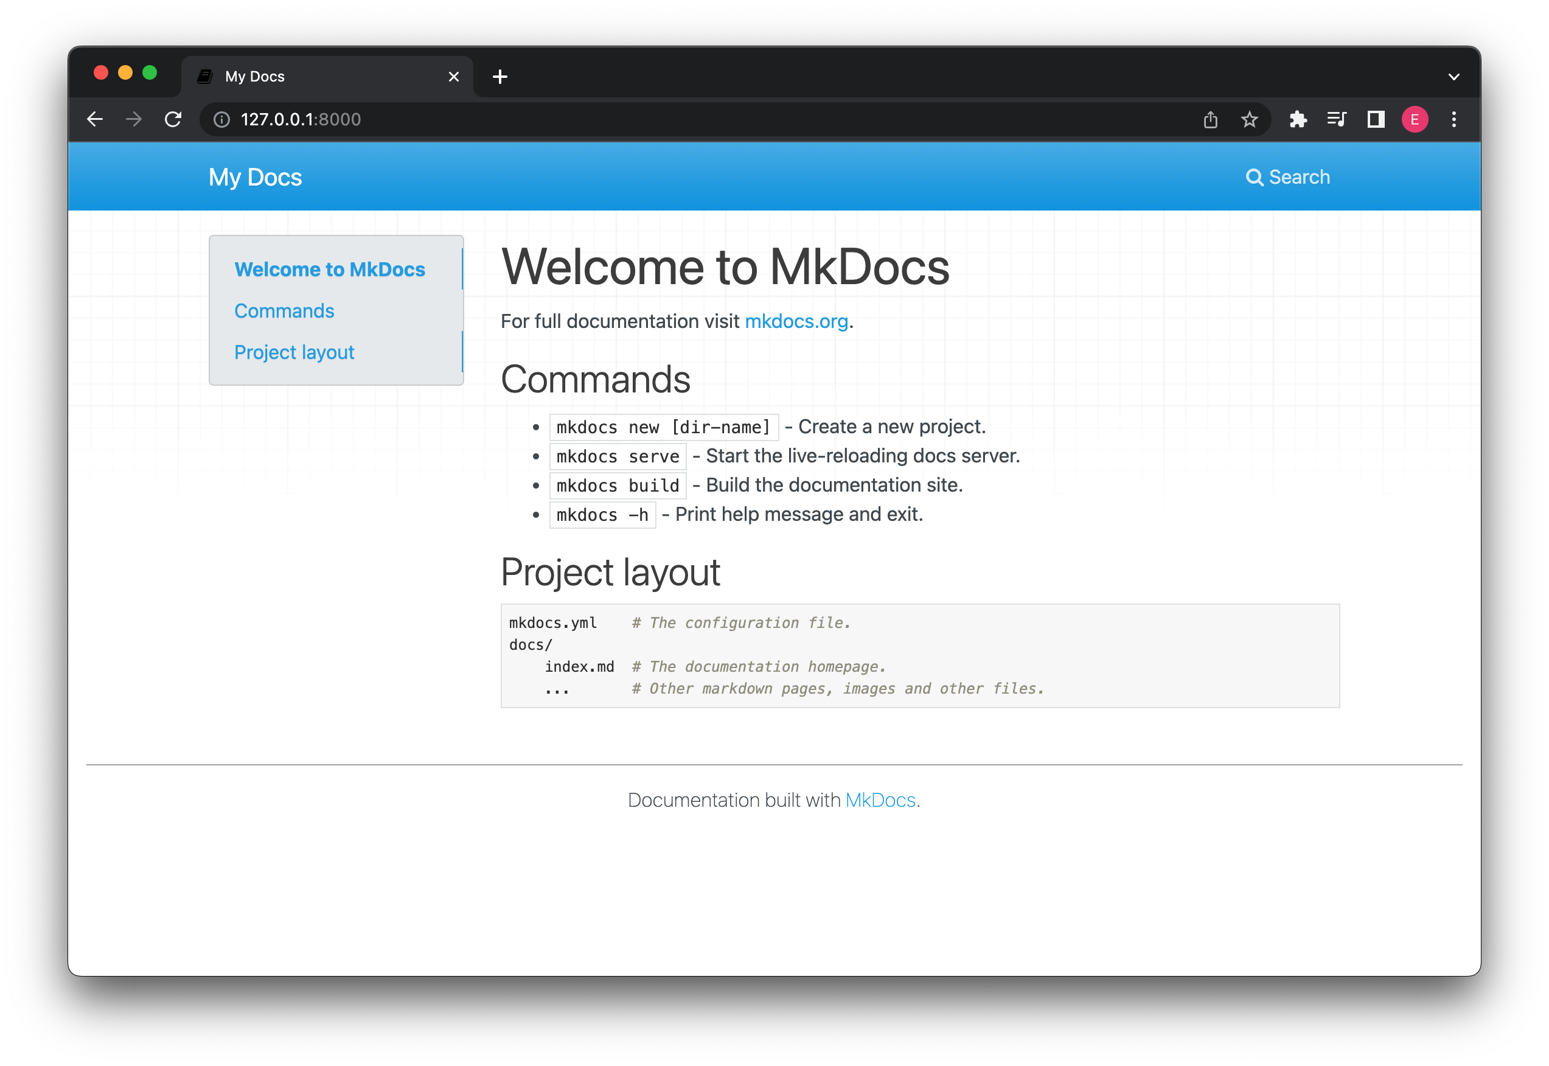Click the Project layout sidebar item
Viewport: 1549px width, 1066px height.
tap(297, 350)
